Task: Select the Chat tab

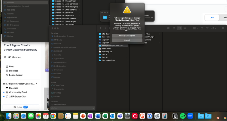Action: [212, 18]
